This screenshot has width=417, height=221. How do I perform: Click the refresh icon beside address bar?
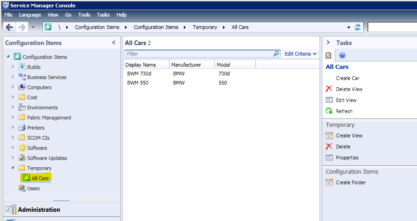pos(358,27)
